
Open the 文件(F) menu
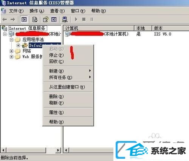coord(16,11)
